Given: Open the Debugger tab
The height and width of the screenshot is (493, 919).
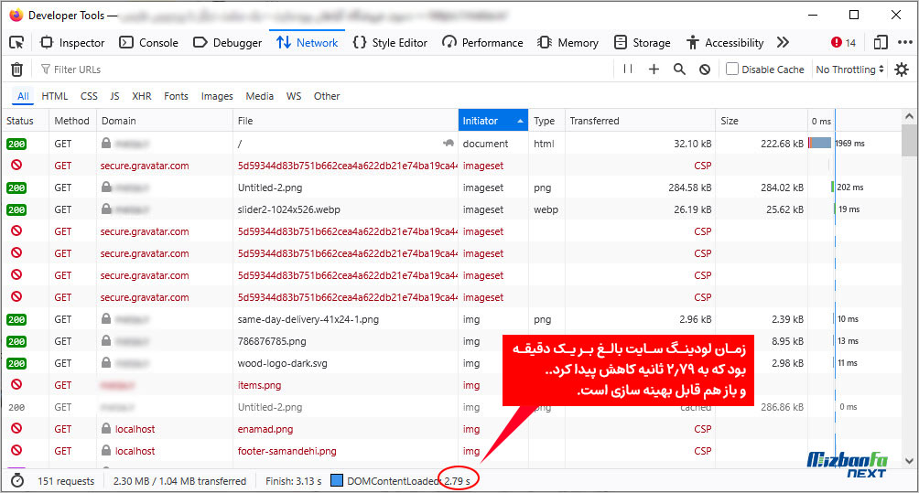Looking at the screenshot, I should click(227, 42).
